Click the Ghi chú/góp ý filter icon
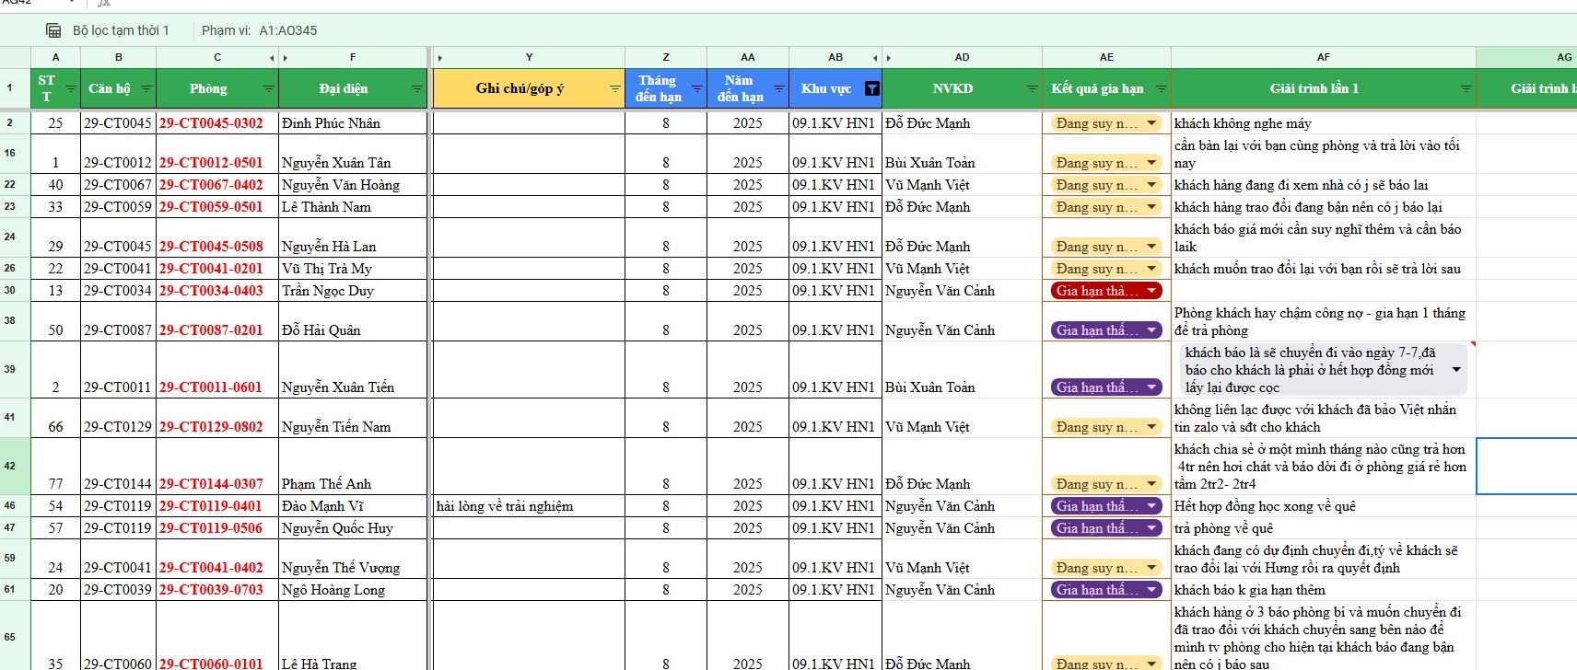Viewport: 1577px width, 670px height. (614, 89)
